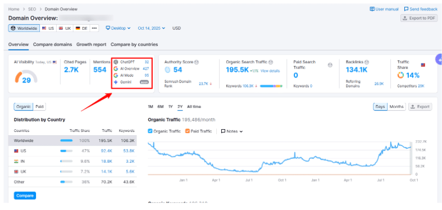Click the Export to PDF button
The width and height of the screenshot is (442, 210).
(419, 18)
